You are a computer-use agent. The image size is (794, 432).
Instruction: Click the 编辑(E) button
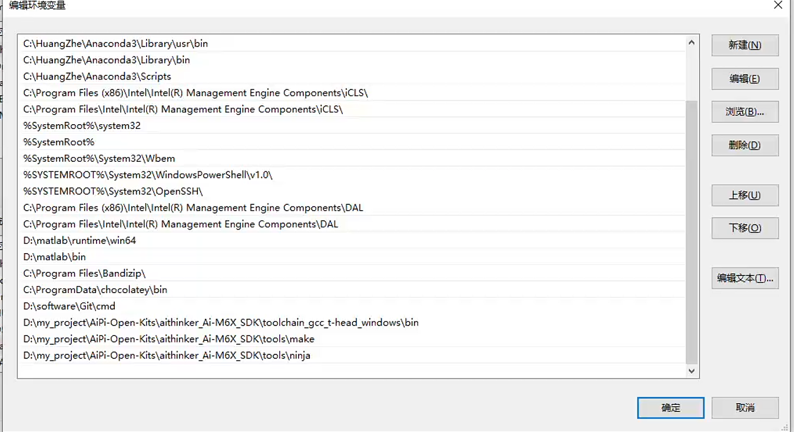coord(745,79)
